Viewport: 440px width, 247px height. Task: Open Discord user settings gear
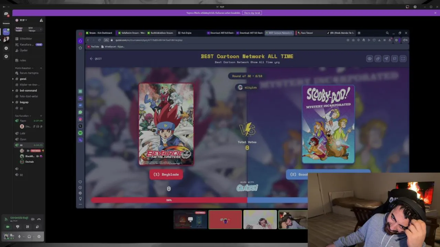pyautogui.click(x=39, y=236)
